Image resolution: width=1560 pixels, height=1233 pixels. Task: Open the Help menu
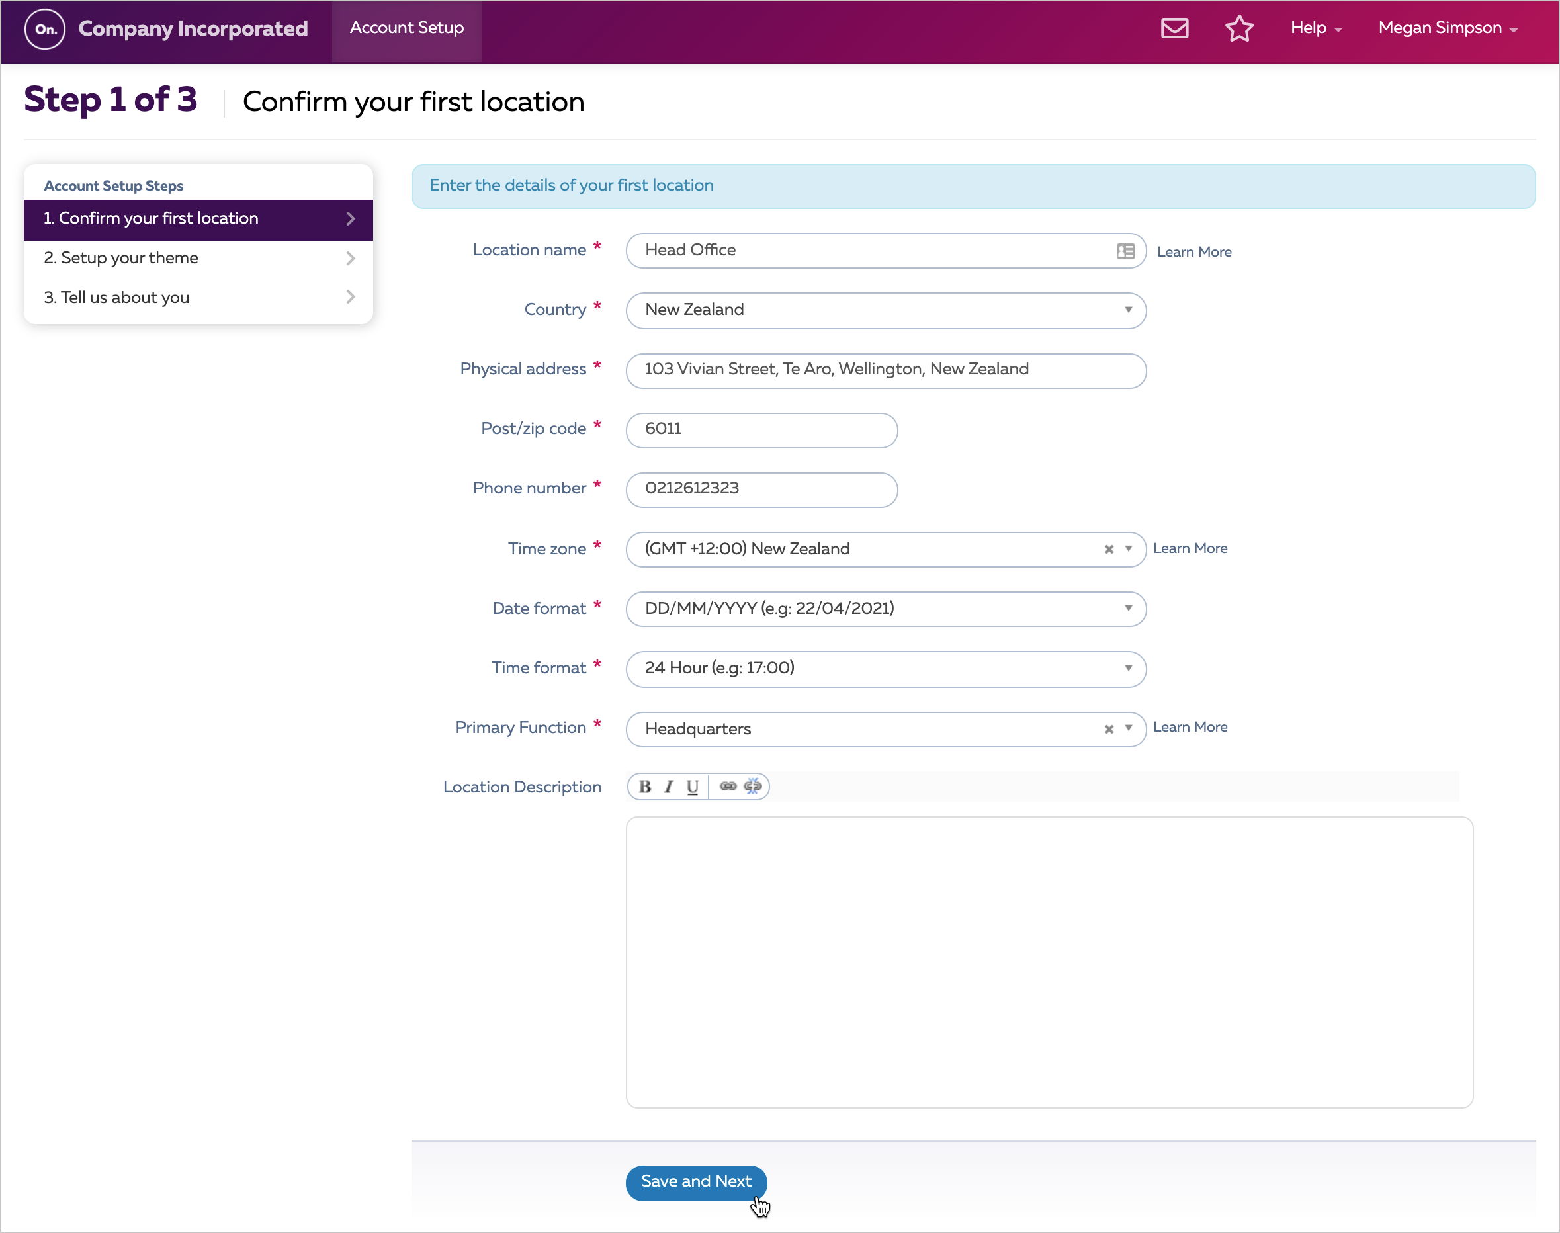1315,29
